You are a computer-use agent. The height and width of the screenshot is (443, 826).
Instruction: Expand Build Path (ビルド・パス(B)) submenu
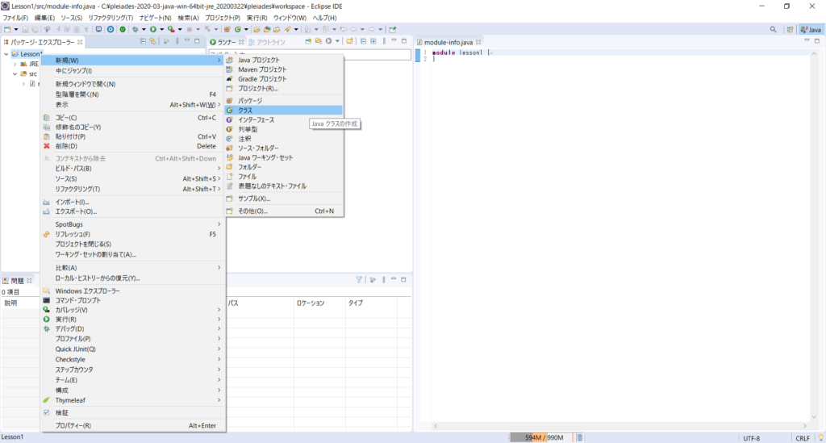point(133,169)
